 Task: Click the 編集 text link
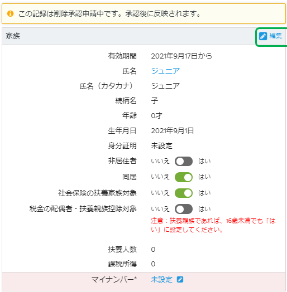276,36
